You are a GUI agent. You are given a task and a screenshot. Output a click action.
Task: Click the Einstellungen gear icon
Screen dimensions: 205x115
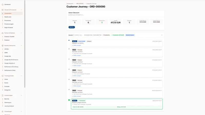click(3, 111)
